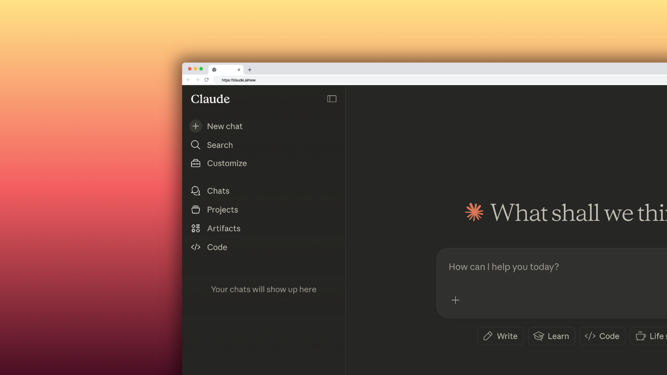Click the Search magnifying glass icon
This screenshot has width=667, height=375.
195,145
